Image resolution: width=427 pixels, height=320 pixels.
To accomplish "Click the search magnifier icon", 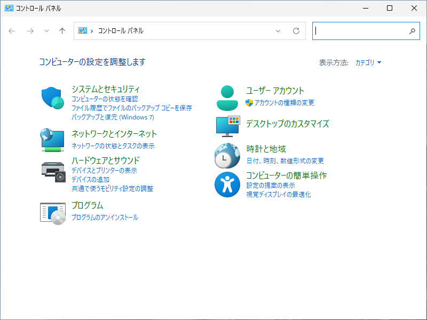I will click(x=412, y=31).
